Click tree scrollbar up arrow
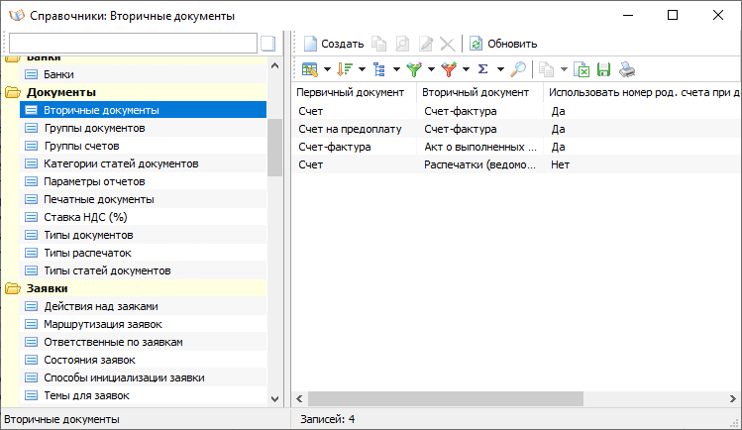742x430 pixels. 275,65
